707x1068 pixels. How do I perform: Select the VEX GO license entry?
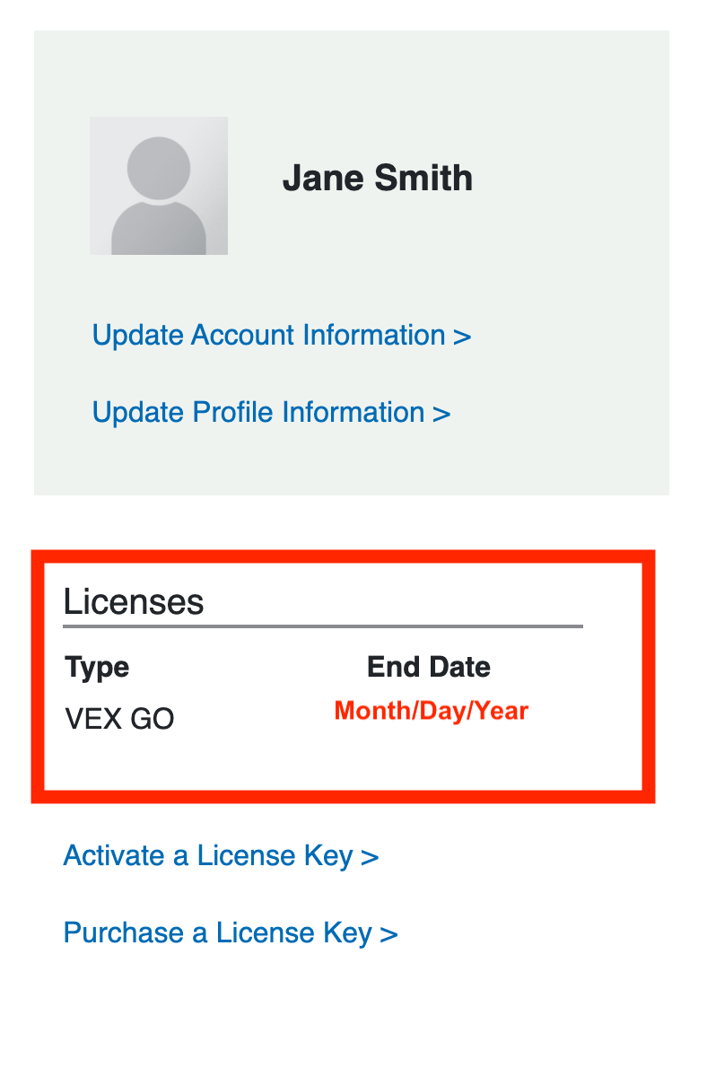point(120,719)
